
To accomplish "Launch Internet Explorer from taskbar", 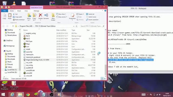I will pyautogui.click(x=12, y=95).
